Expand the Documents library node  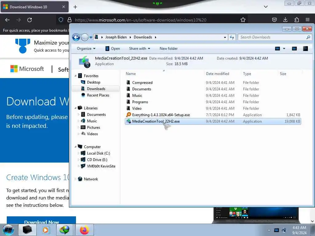tap(78, 115)
